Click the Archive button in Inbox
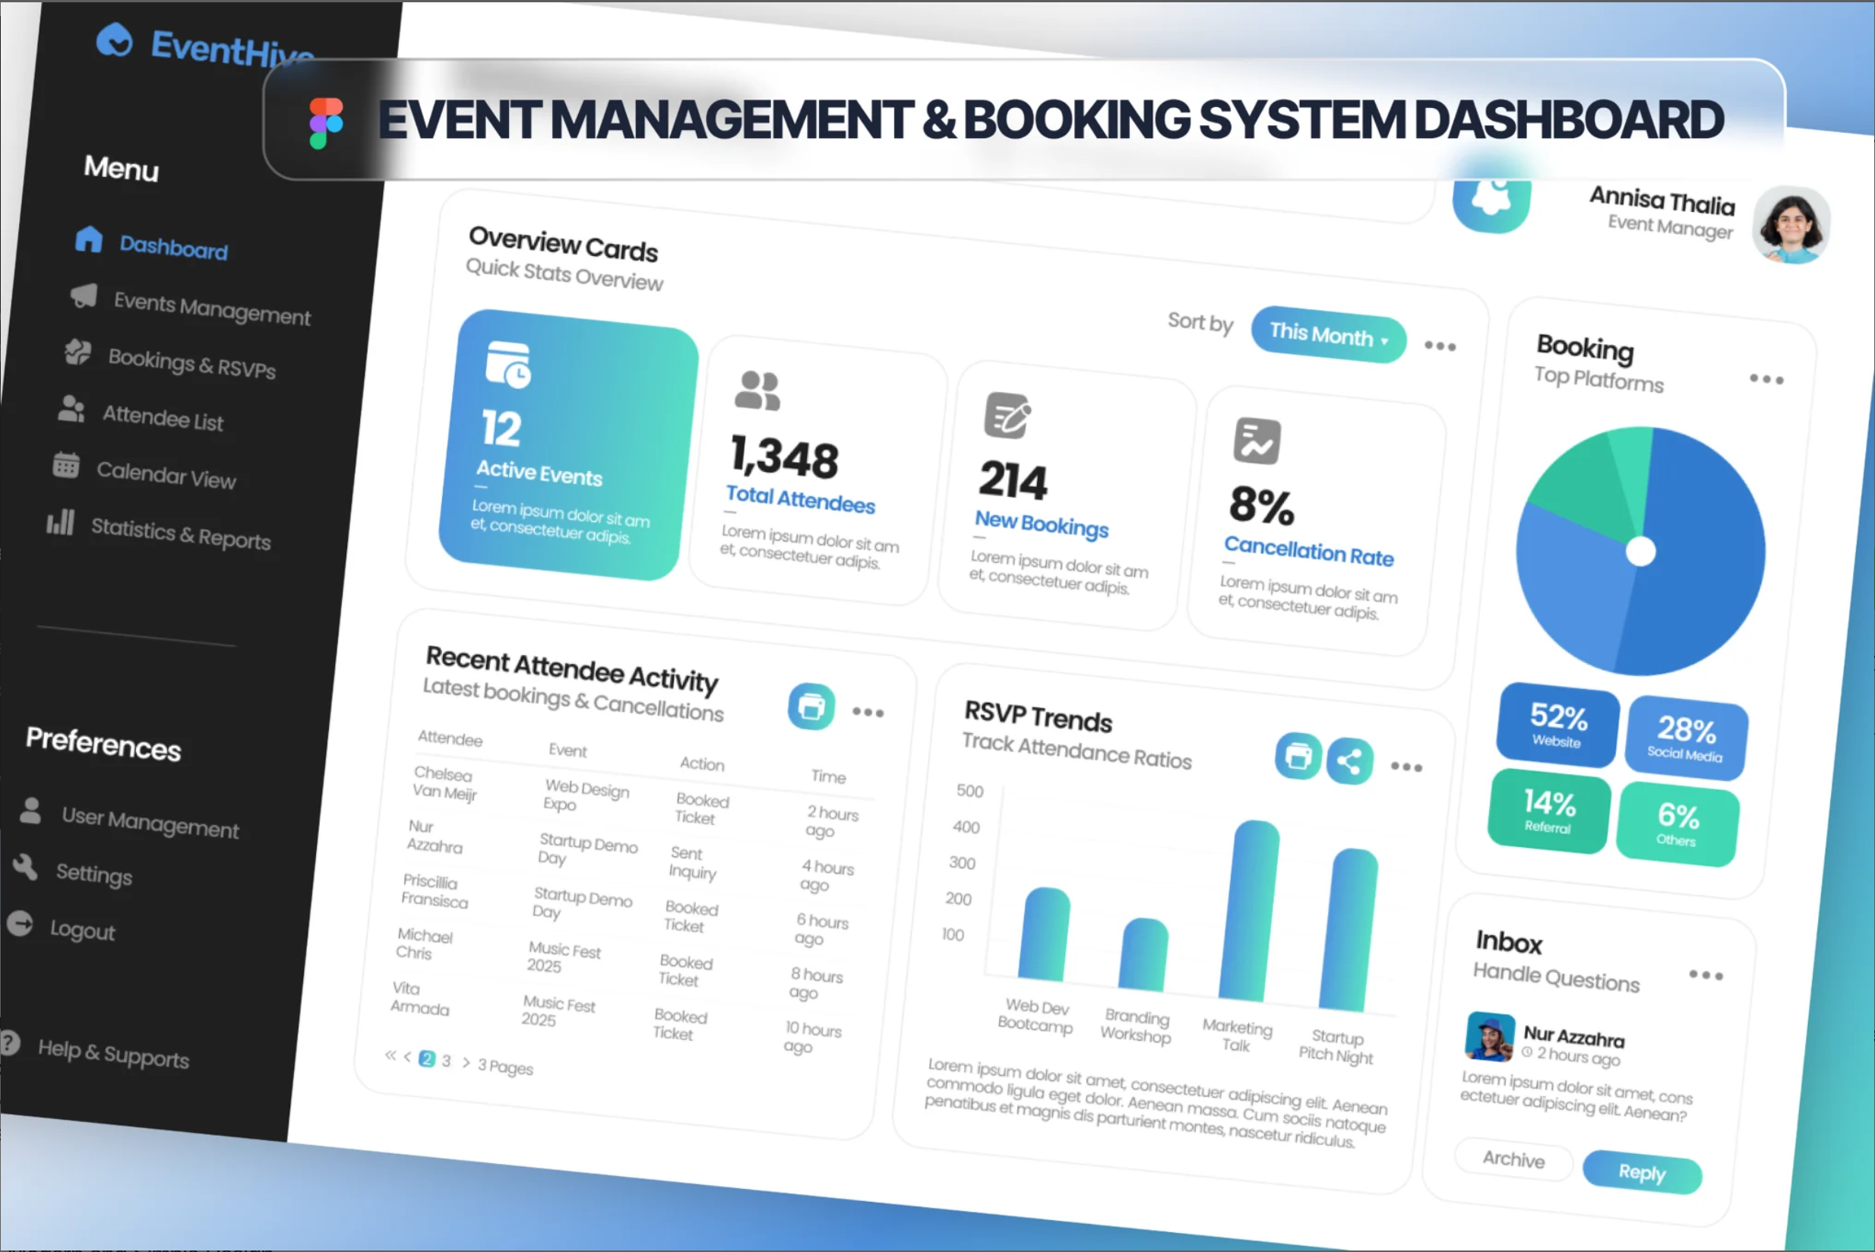The width and height of the screenshot is (1875, 1252). pyautogui.click(x=1513, y=1159)
